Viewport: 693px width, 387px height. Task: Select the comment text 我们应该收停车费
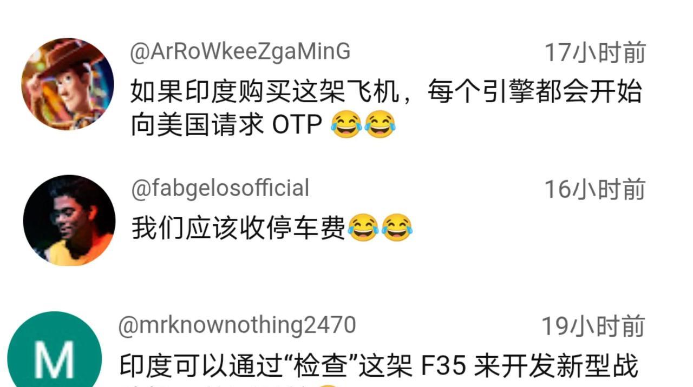(x=238, y=228)
